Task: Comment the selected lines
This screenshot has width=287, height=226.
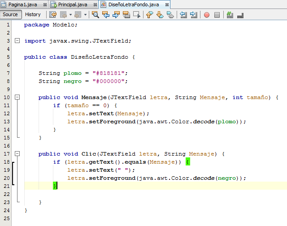Action: 230,15
